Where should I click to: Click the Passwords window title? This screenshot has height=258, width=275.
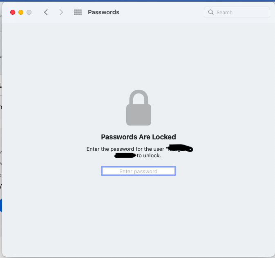[x=104, y=12]
